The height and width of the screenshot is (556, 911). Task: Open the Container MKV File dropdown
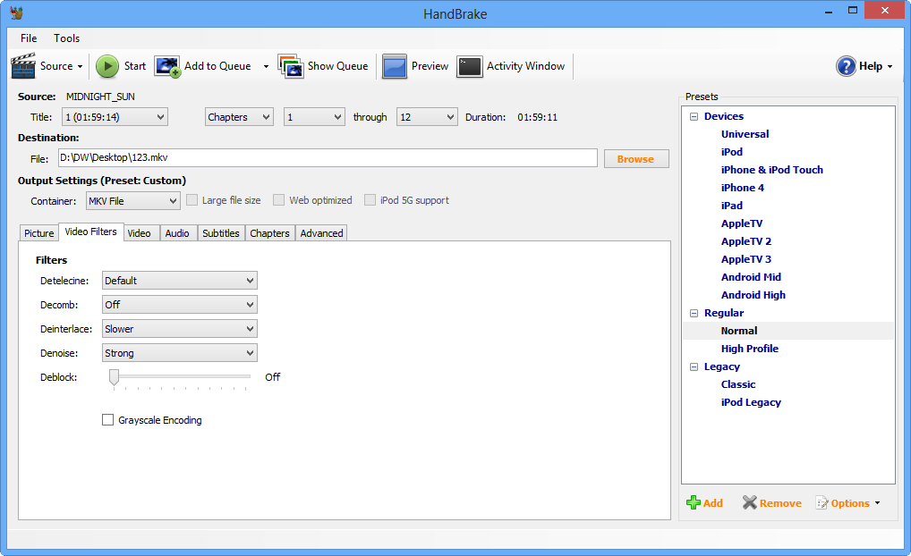pos(133,201)
